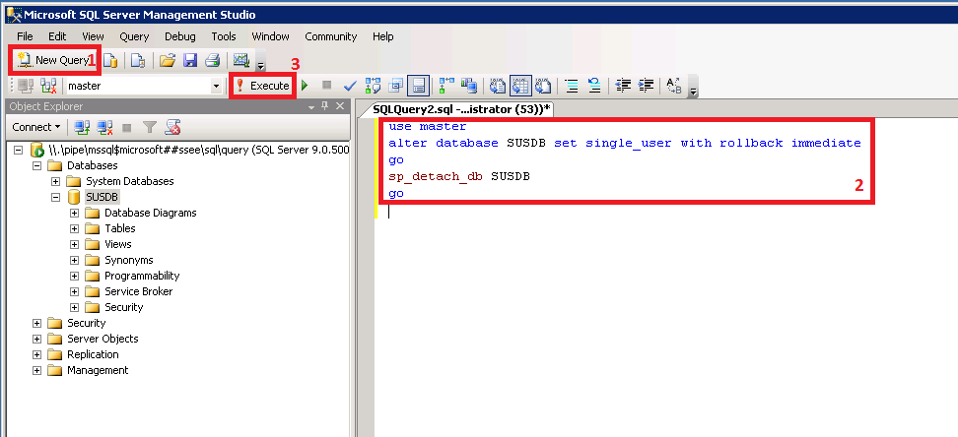Click the New Query toolbar button

[x=54, y=60]
